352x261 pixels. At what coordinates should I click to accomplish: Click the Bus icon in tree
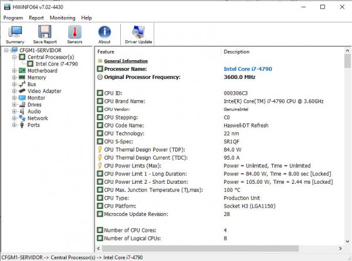(x=22, y=84)
